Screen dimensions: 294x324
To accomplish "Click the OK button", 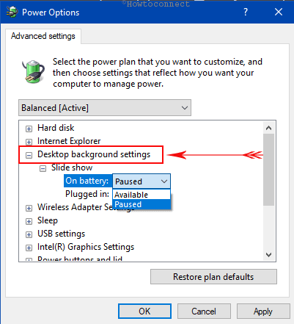I will (144, 312).
